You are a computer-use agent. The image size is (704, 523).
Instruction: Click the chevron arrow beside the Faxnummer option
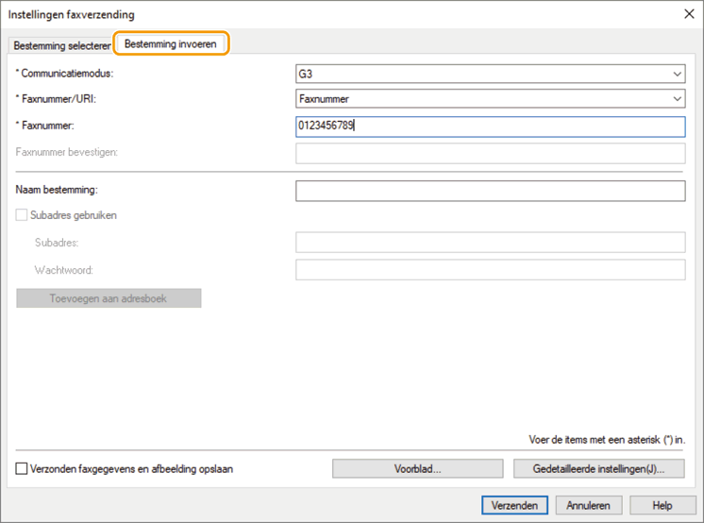point(677,98)
